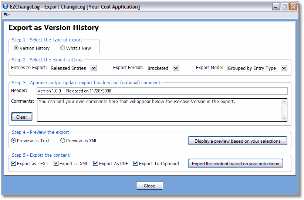304x200 pixels.
Task: Minimize the EZChangeLog window
Action: coord(276,7)
